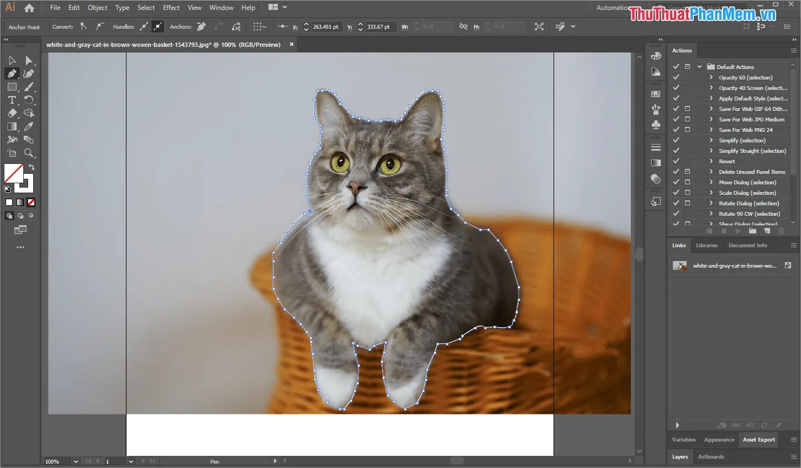Screen dimensions: 801x468
Task: Select the Width/Warp tool
Action: [12, 140]
